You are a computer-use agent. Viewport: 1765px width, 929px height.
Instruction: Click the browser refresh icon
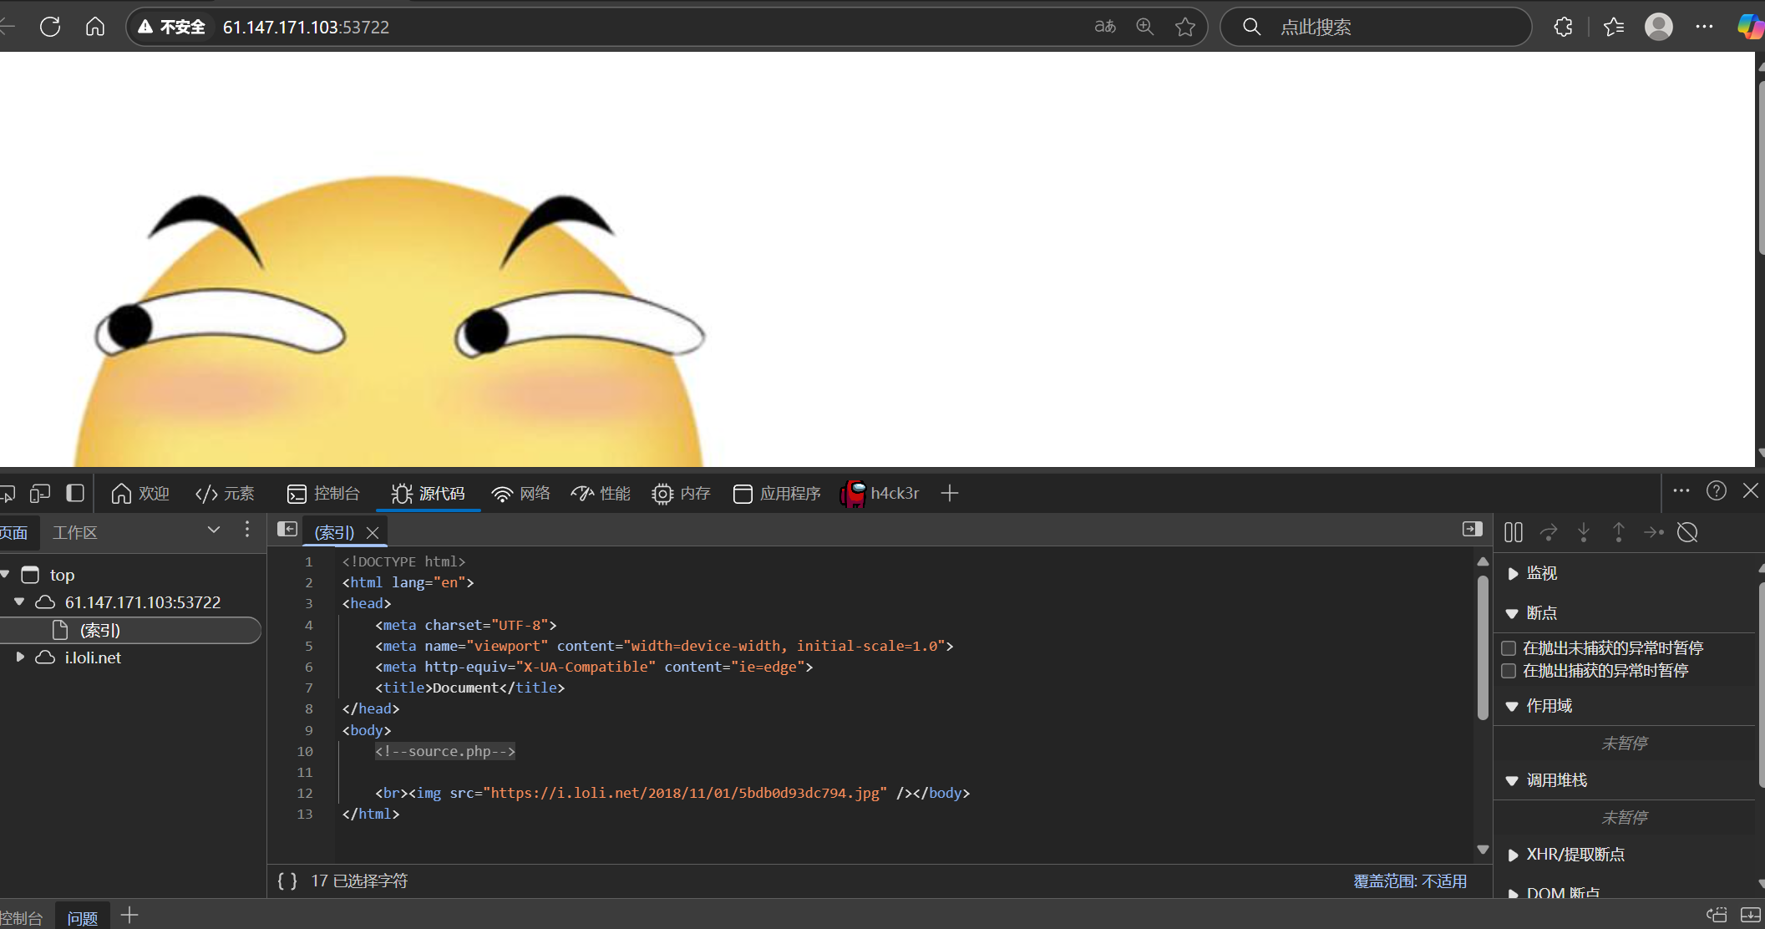point(50,27)
